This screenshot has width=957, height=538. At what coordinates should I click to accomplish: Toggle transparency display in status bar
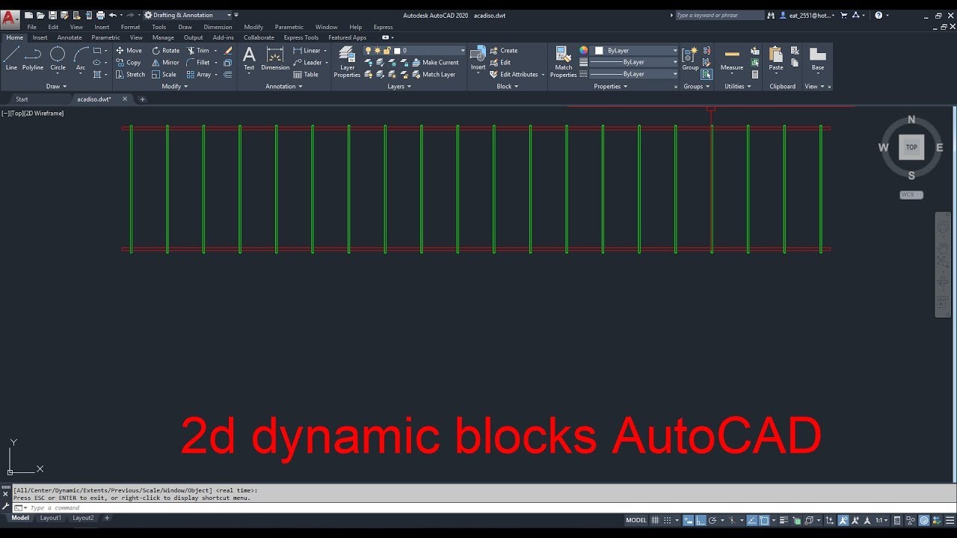[x=796, y=520]
